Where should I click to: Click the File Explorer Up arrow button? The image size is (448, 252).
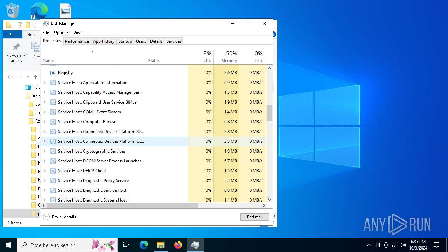coord(35,77)
